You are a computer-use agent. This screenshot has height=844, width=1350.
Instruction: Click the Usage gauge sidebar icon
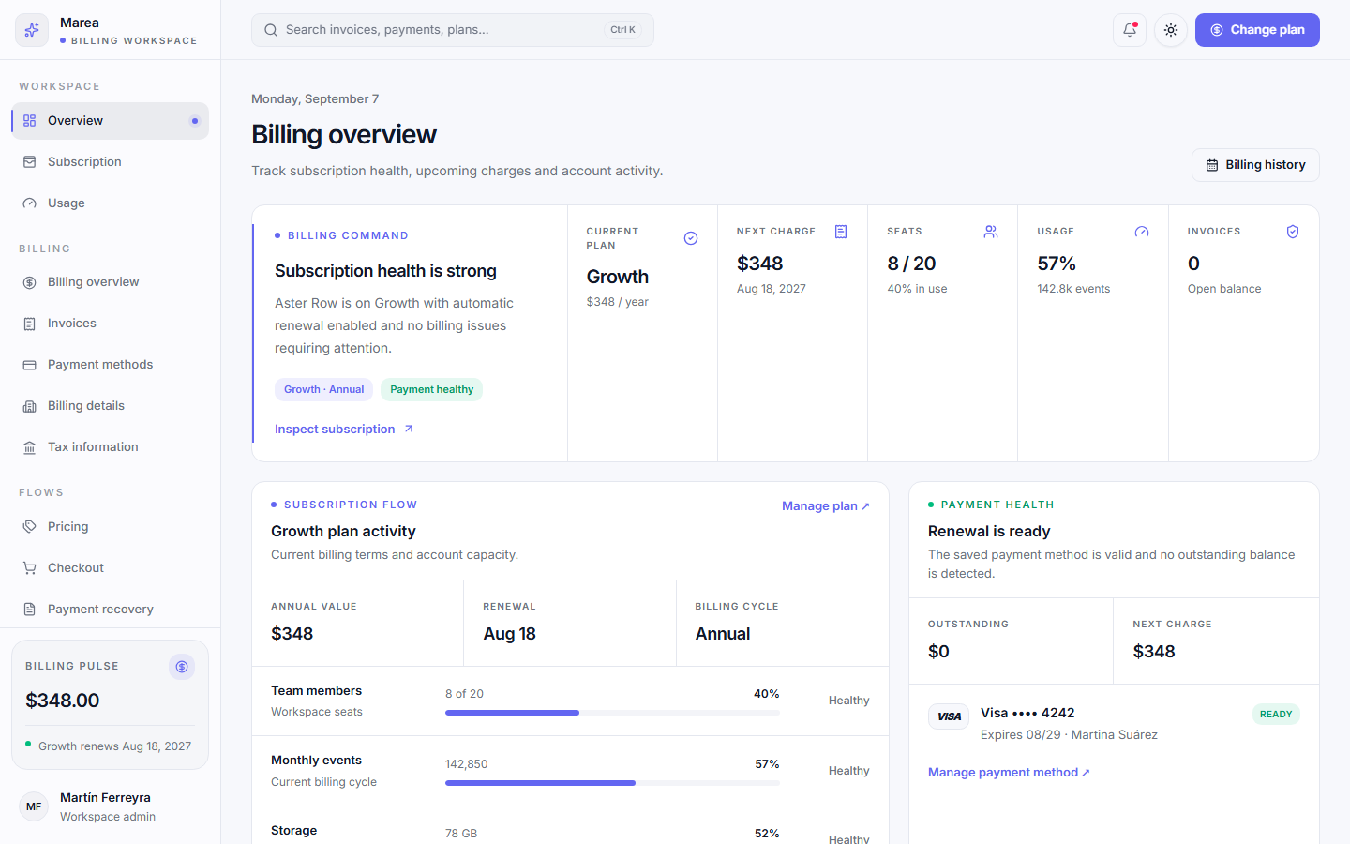point(30,203)
